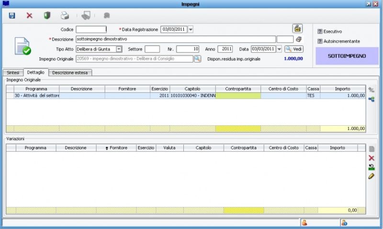Image resolution: width=383 pixels, height=229 pixels.
Task: Click the magnifier beside Impegno Originale
Action: [197, 59]
